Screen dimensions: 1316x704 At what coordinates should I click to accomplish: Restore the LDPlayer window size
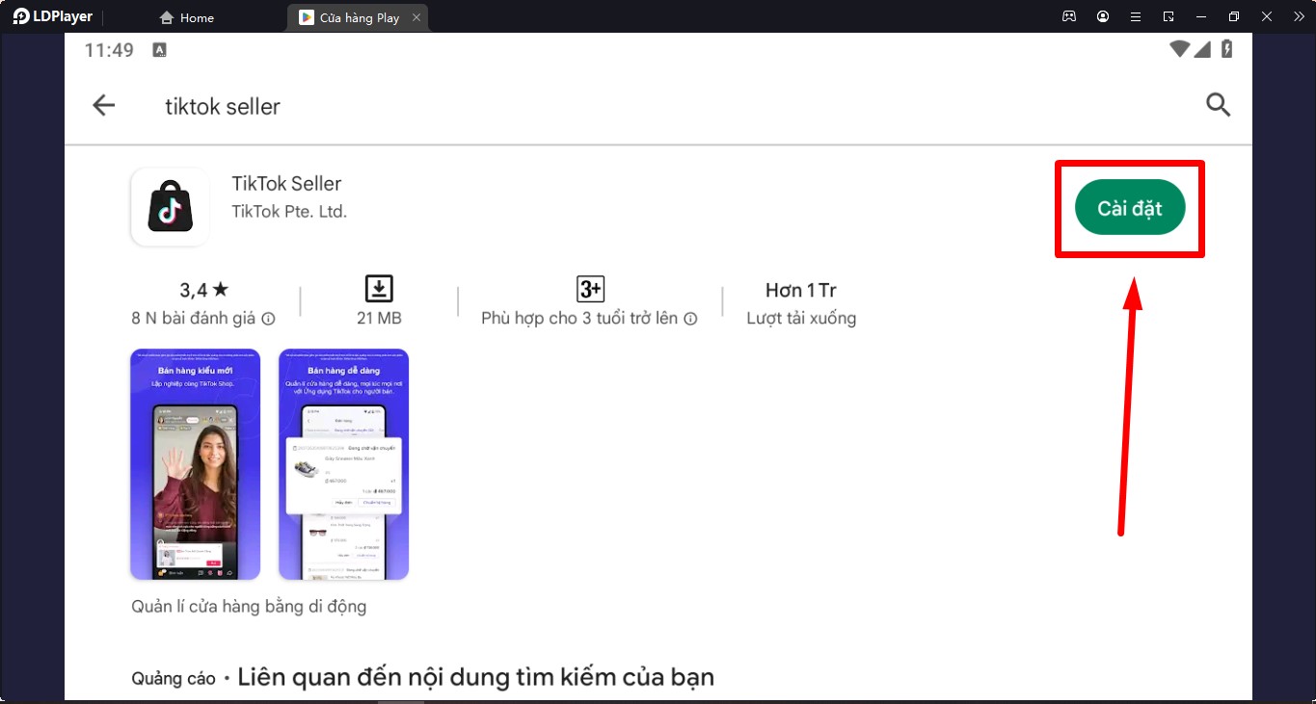(1234, 16)
